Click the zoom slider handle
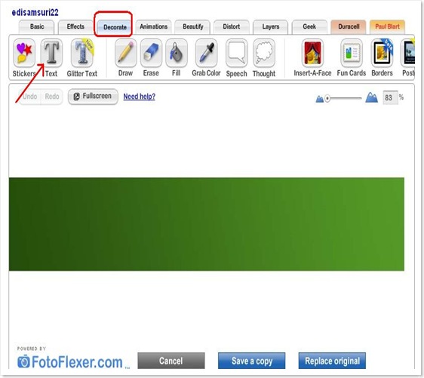The image size is (424, 378). [327, 98]
